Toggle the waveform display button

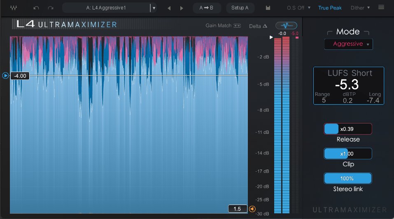[x=286, y=26]
